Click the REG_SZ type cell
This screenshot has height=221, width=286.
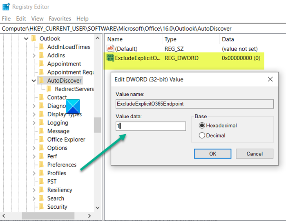174,49
